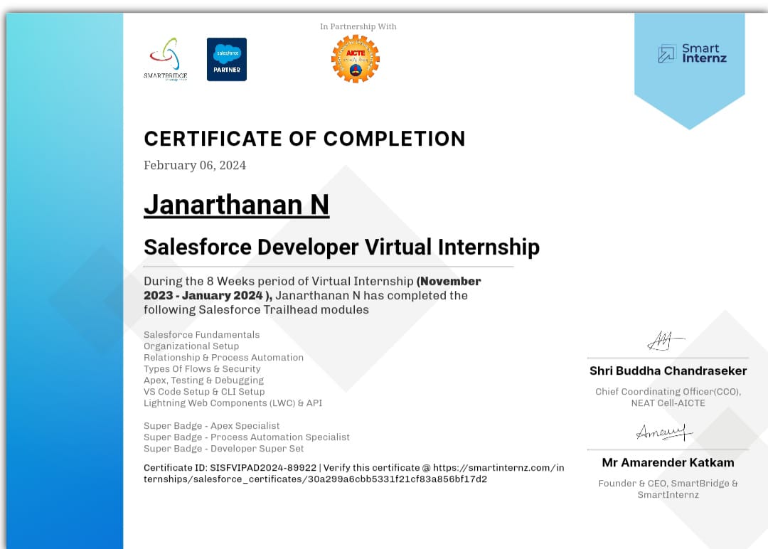Click Relationship & Process Automation module
The width and height of the screenshot is (768, 549).
tap(223, 358)
